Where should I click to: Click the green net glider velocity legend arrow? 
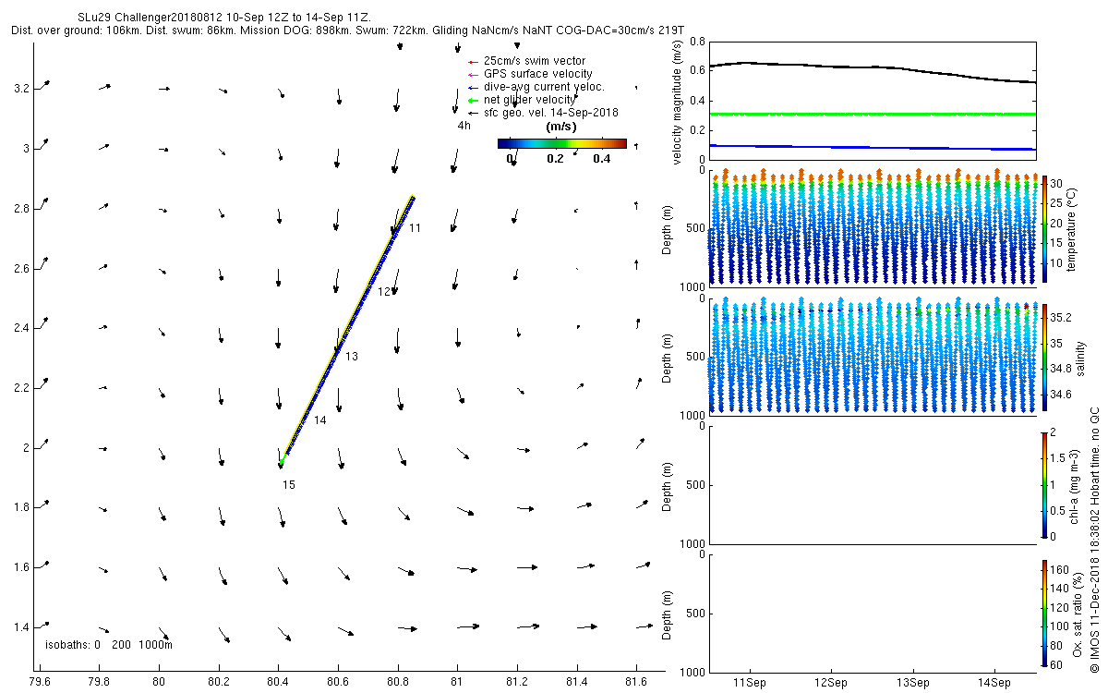coord(472,100)
